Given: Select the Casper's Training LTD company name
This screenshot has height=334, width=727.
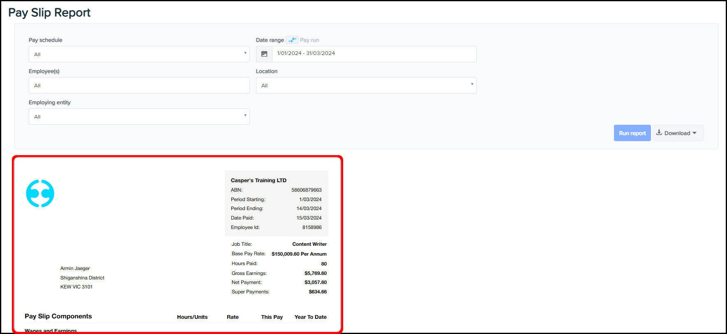Looking at the screenshot, I should tap(258, 180).
